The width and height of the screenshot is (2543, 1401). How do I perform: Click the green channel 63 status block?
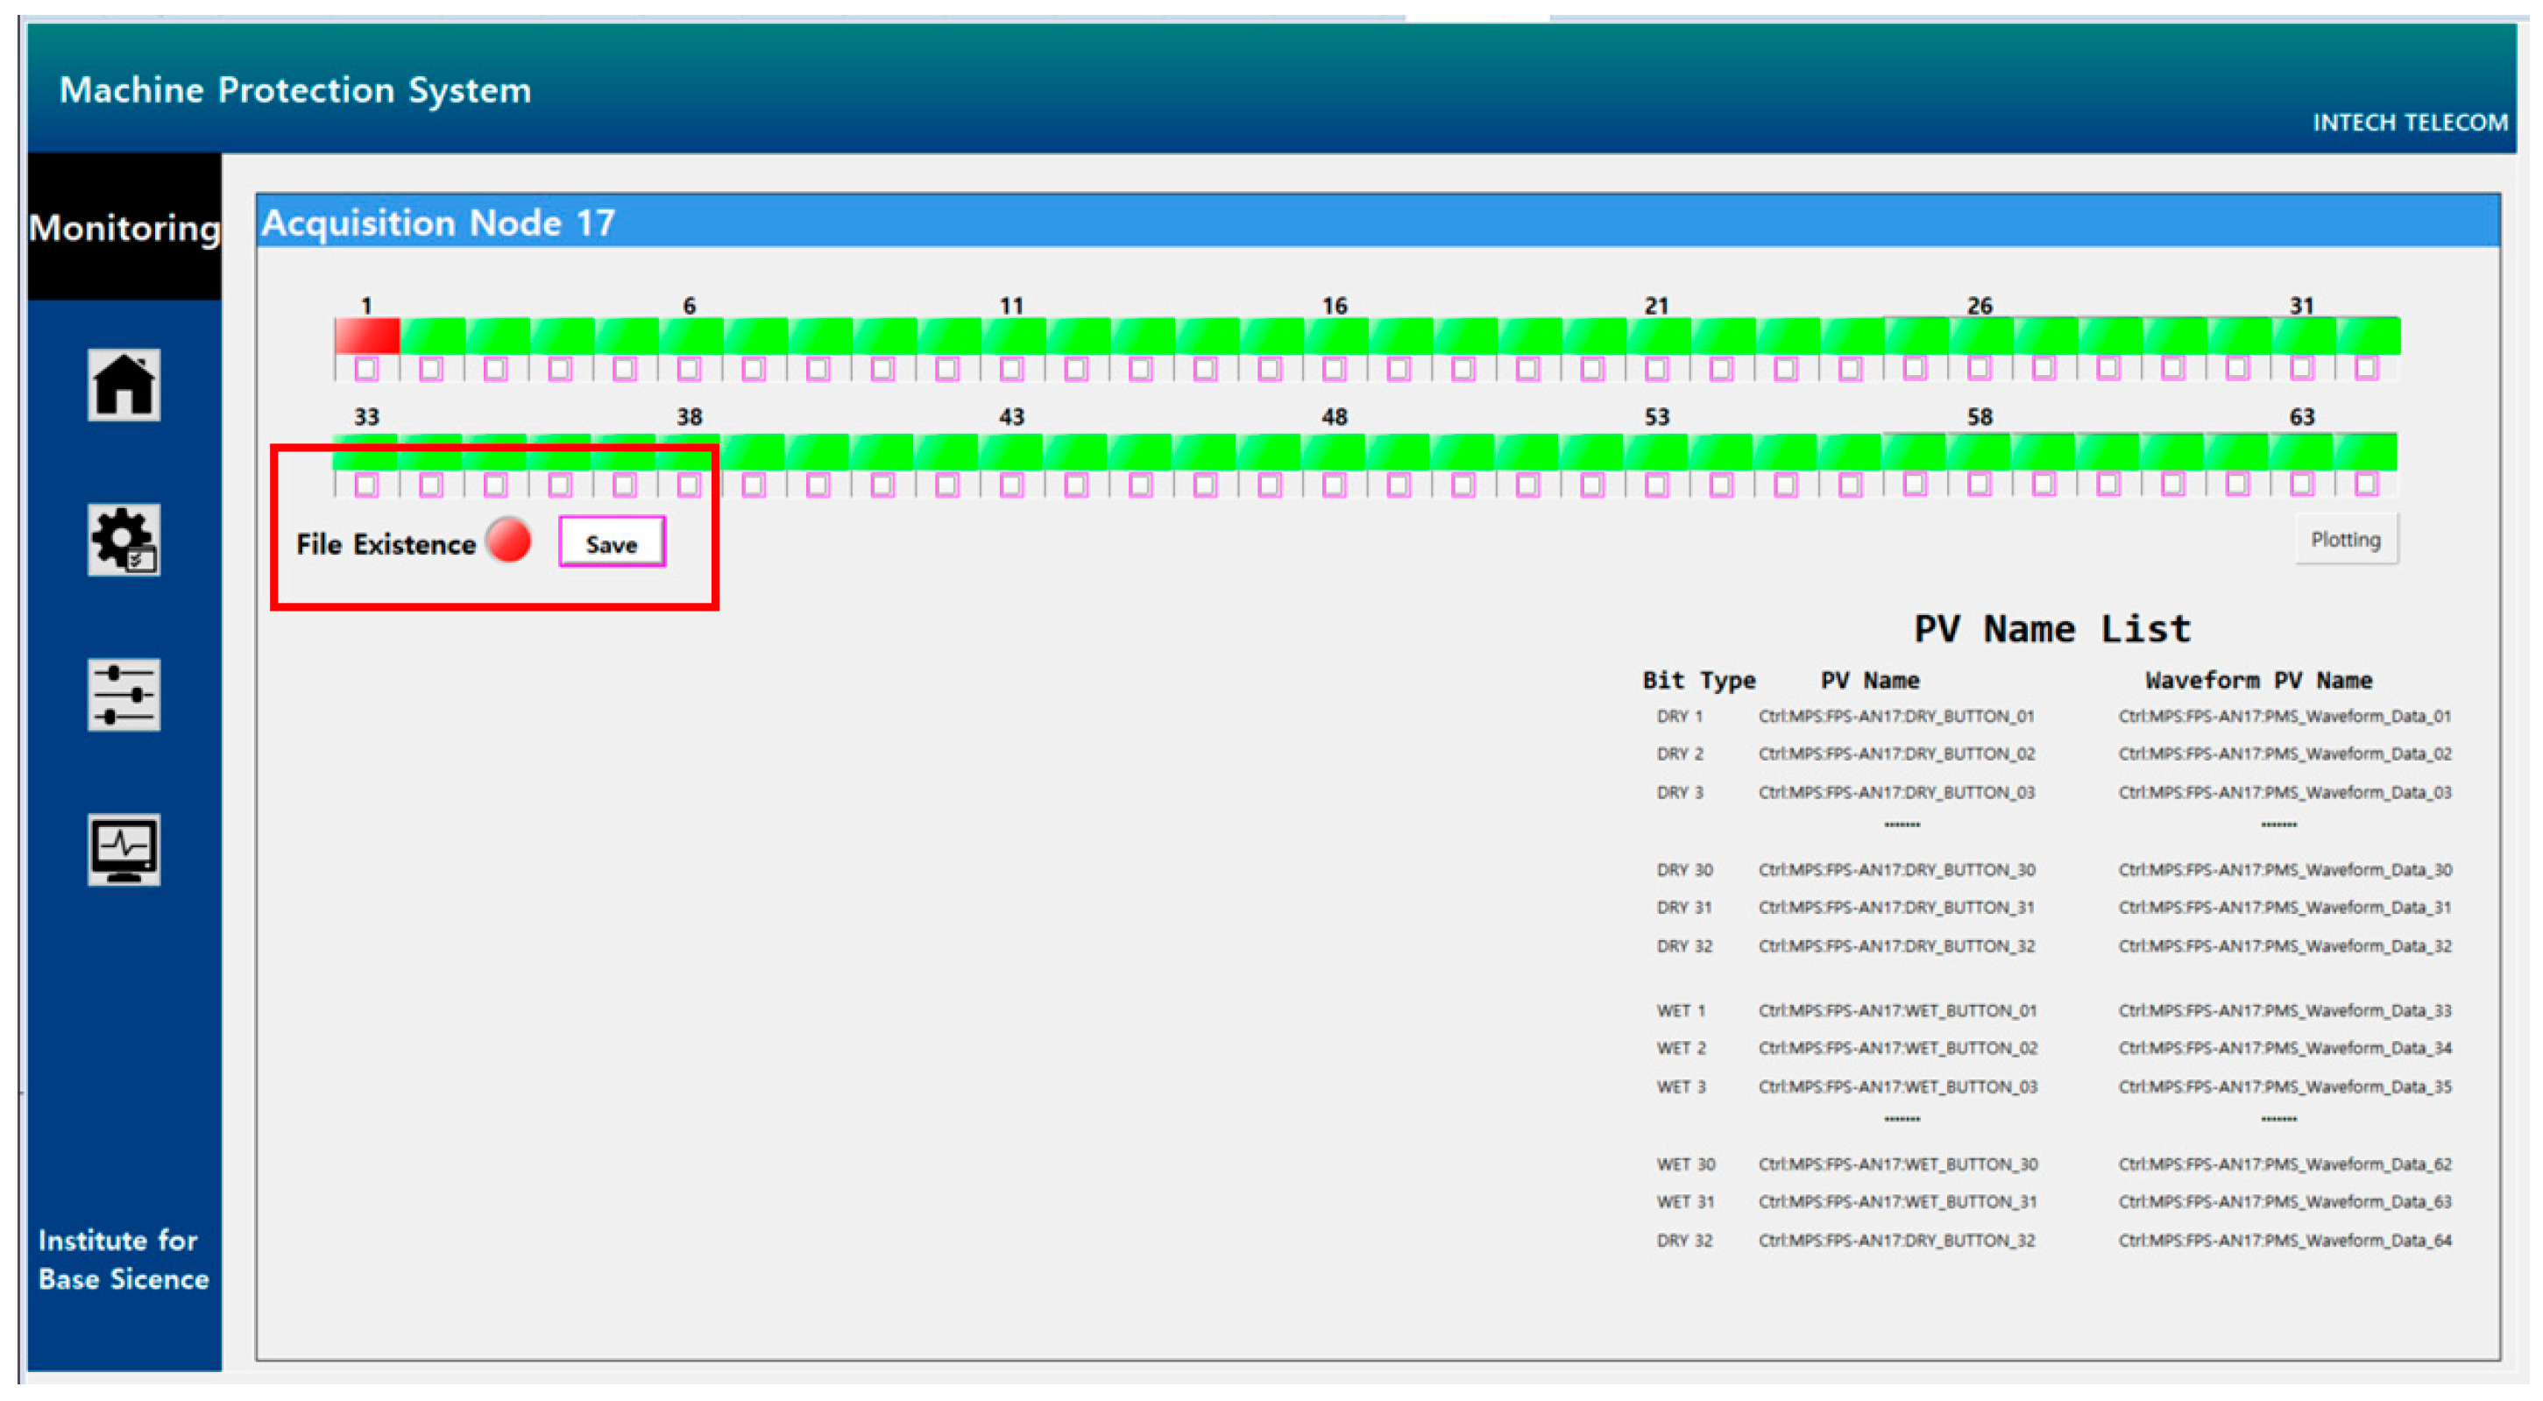tap(2301, 452)
